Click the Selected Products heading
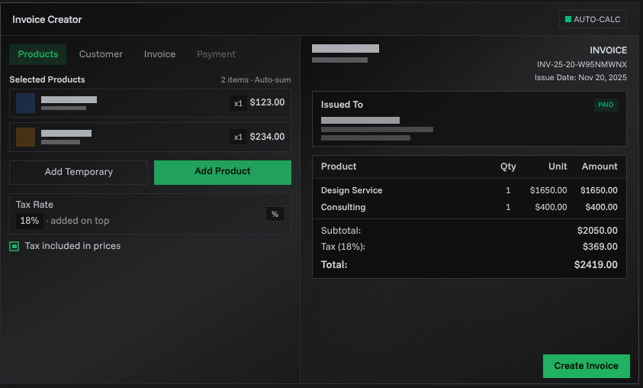 click(47, 79)
